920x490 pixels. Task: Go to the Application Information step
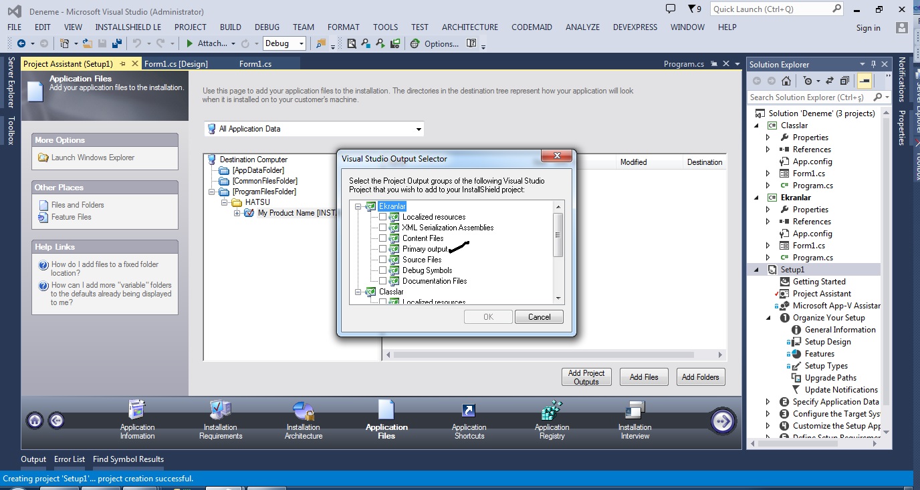coord(137,421)
